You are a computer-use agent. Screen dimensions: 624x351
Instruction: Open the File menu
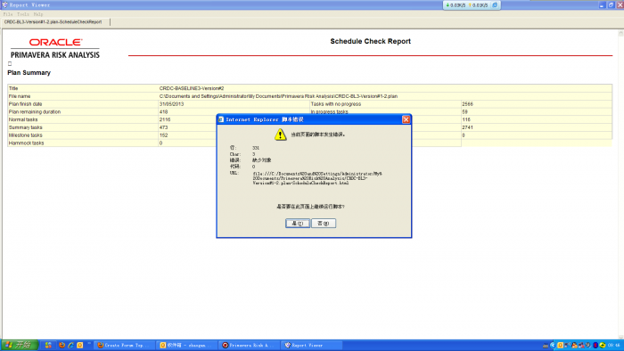pyautogui.click(x=8, y=14)
